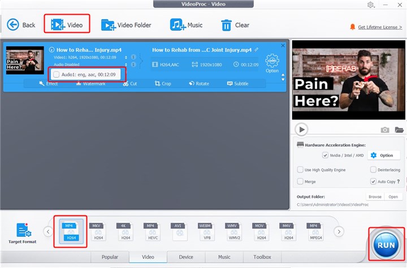Click the output folder path text
The height and width of the screenshot is (268, 407).
coord(332,205)
